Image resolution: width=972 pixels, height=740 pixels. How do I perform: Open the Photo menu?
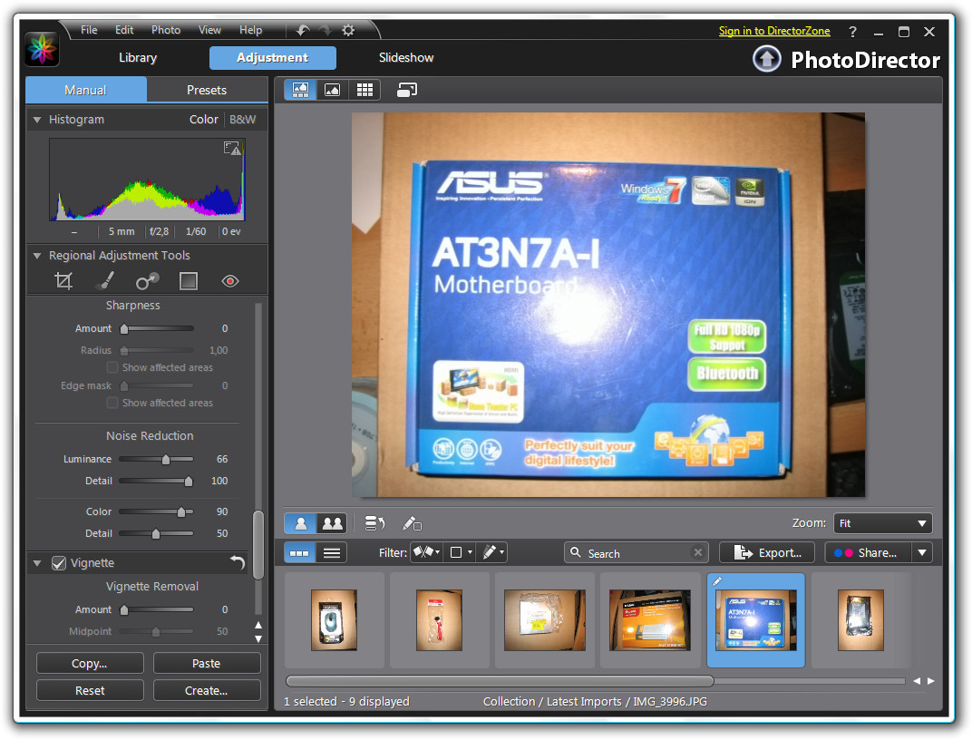pyautogui.click(x=166, y=30)
